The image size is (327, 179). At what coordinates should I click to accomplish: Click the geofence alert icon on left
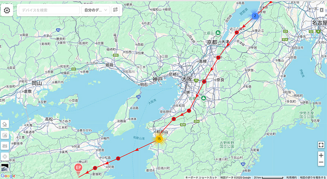5,135
